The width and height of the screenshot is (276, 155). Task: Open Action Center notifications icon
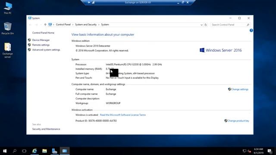click(x=270, y=151)
